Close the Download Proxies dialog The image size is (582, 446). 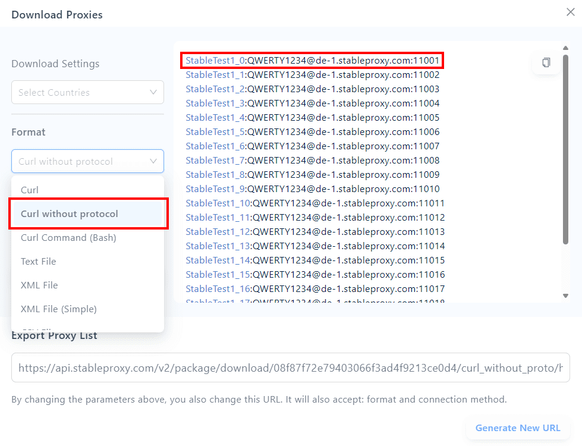(570, 12)
